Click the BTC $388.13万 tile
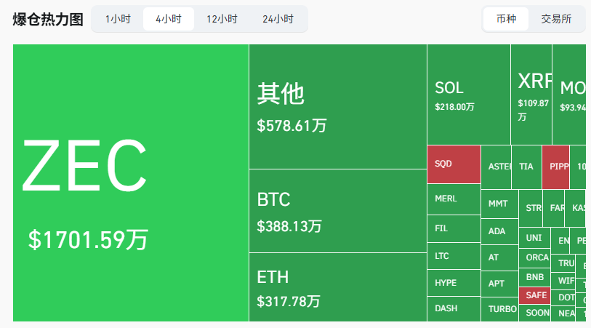This screenshot has width=591, height=328. 337,211
